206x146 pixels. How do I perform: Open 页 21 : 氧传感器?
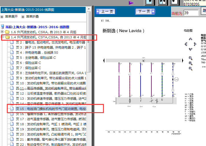(x=51, y=139)
